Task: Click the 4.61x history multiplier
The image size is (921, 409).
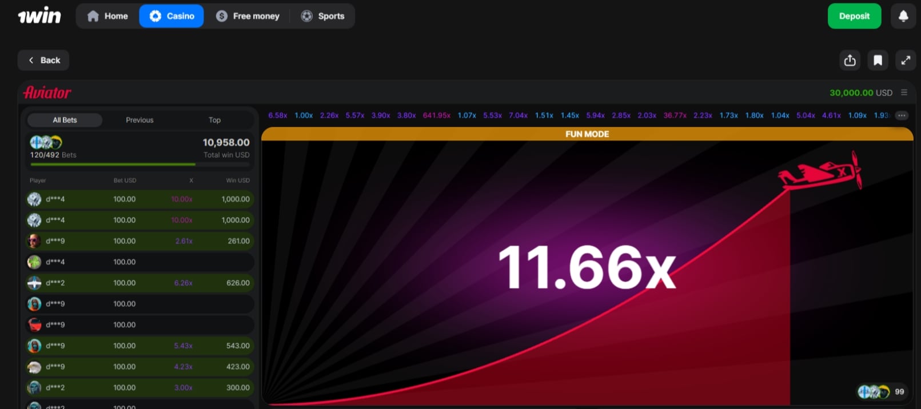Action: (x=831, y=115)
